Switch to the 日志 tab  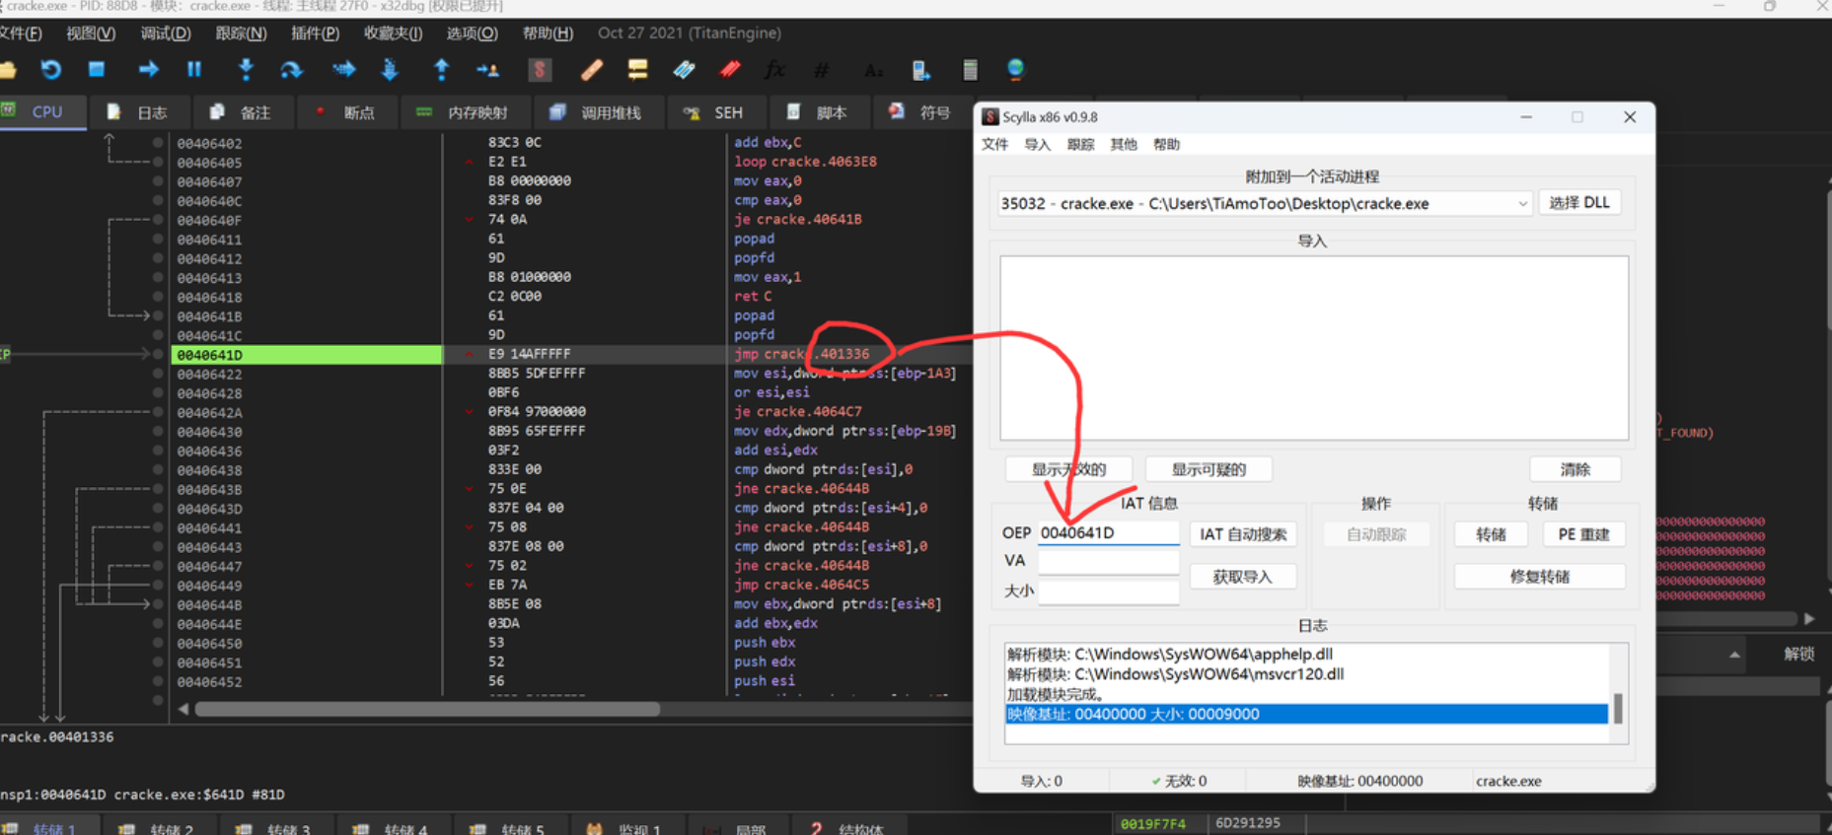point(137,112)
